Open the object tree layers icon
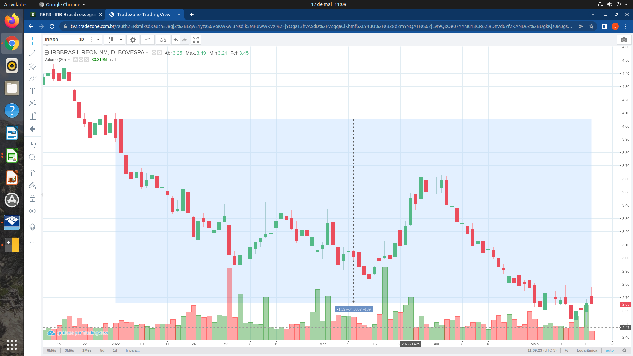This screenshot has width=633, height=356. tap(32, 227)
